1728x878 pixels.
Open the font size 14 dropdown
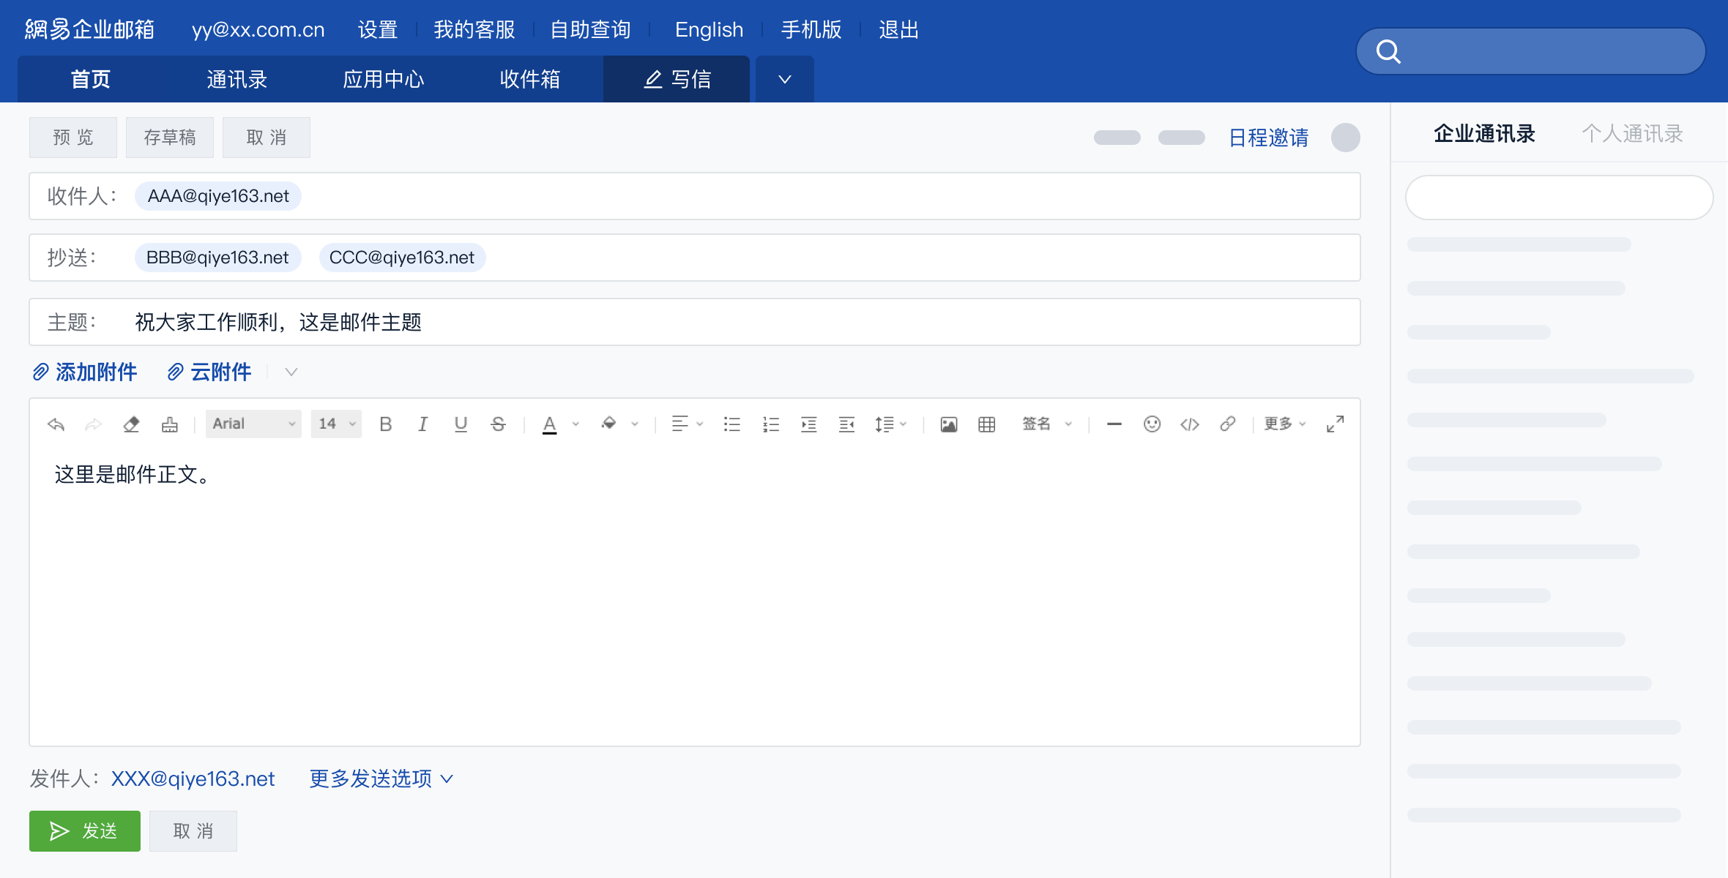pyautogui.click(x=336, y=424)
